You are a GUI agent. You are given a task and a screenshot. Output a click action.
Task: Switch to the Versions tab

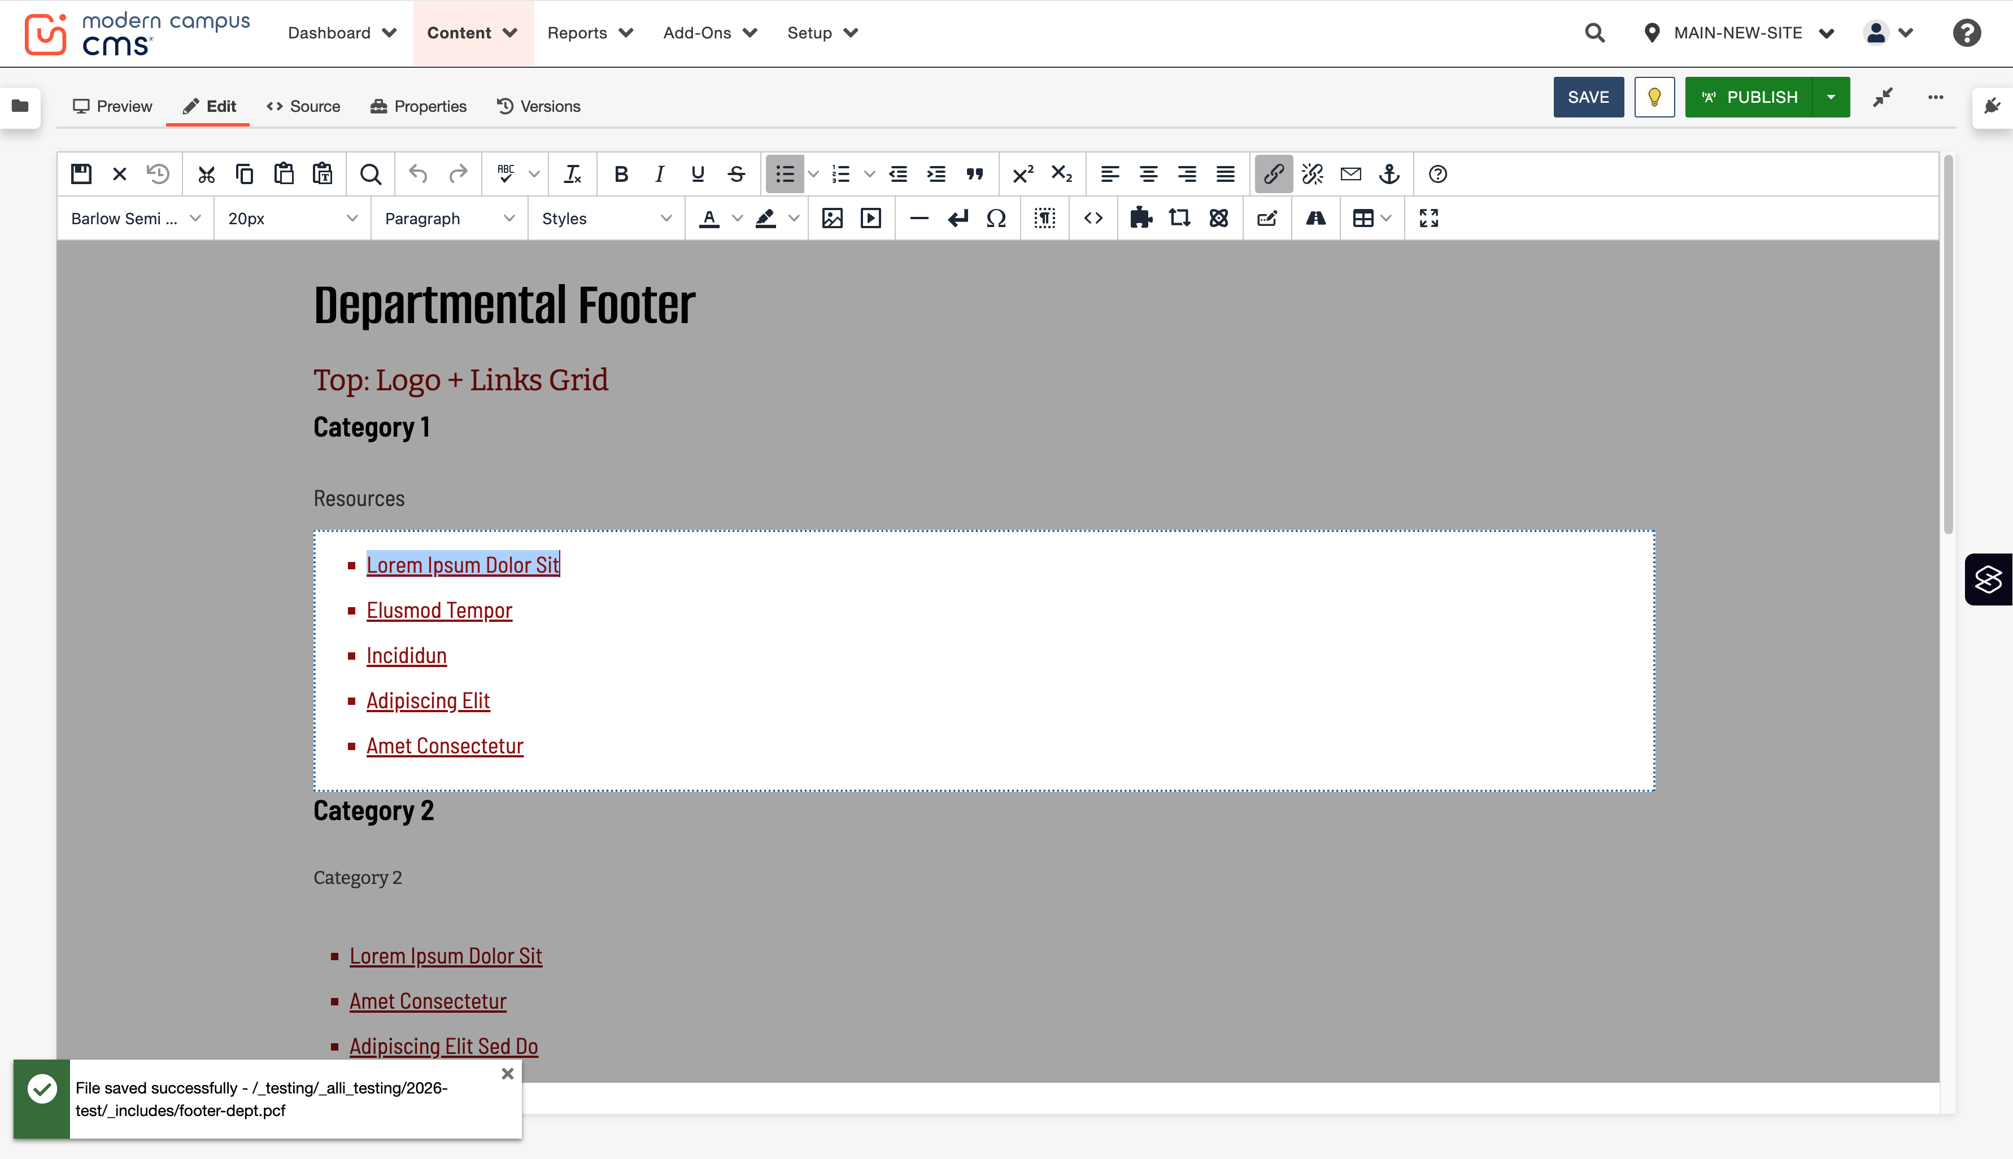click(x=539, y=106)
